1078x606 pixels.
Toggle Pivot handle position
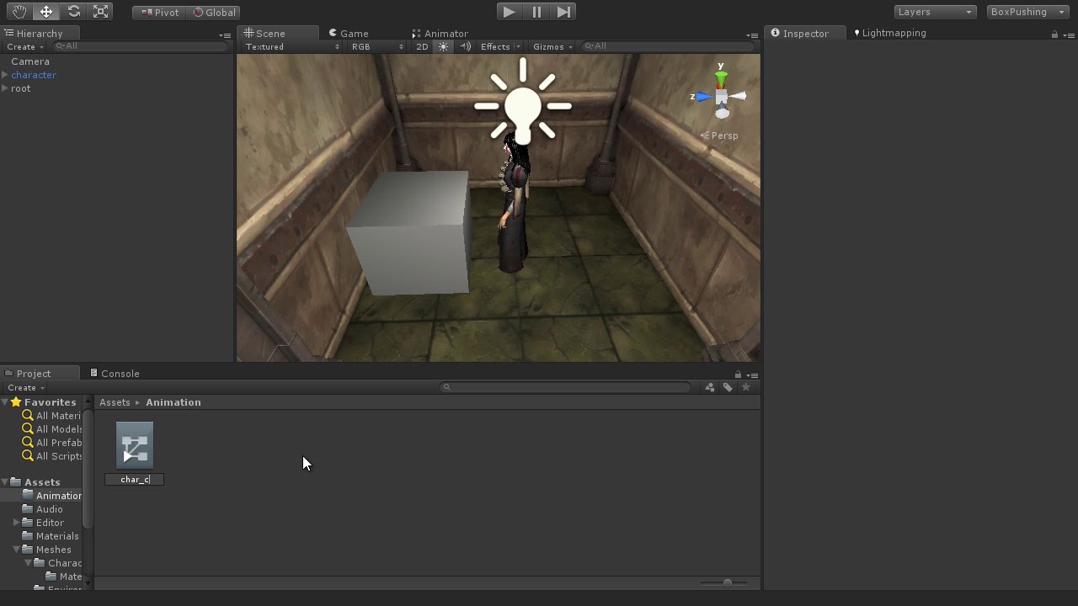tap(159, 13)
